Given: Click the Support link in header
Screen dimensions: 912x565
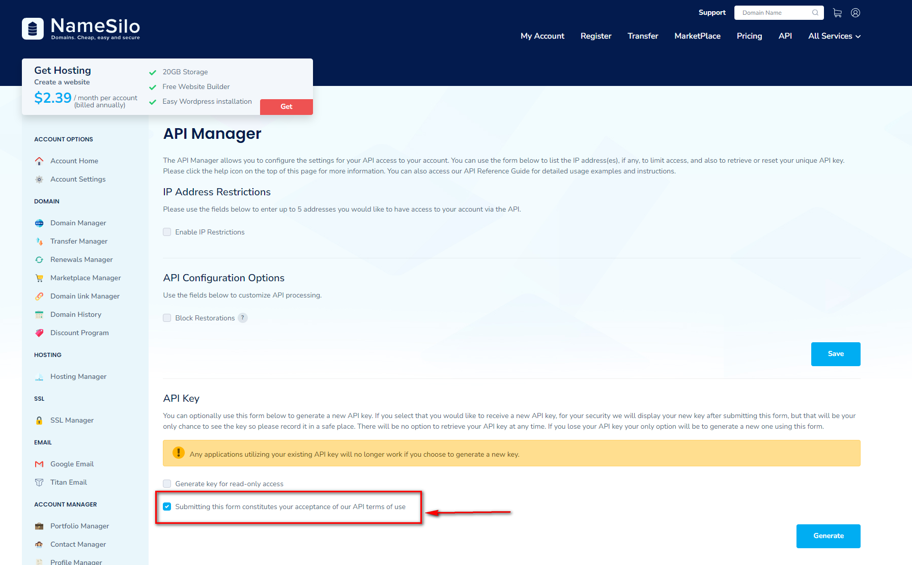Looking at the screenshot, I should [712, 13].
